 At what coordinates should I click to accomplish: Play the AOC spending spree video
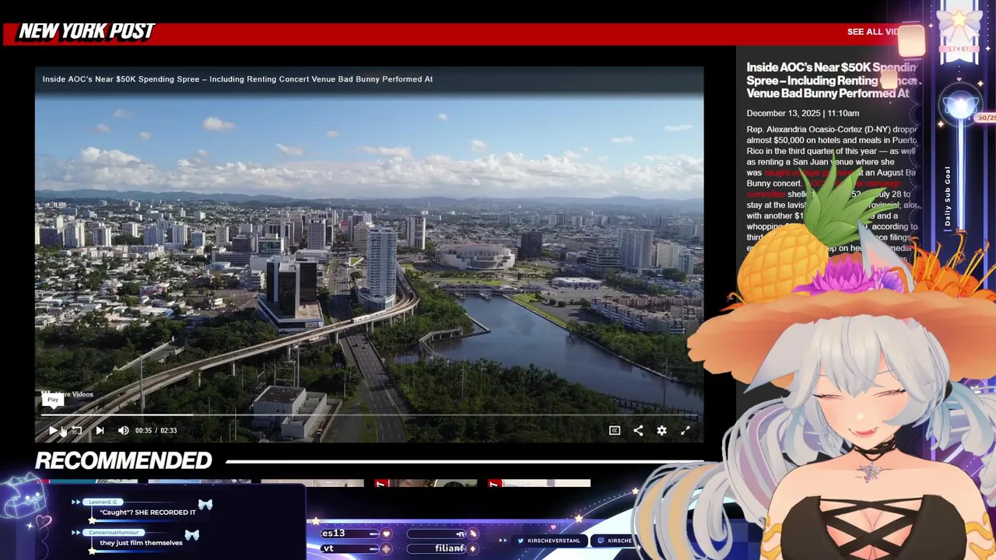coord(53,430)
